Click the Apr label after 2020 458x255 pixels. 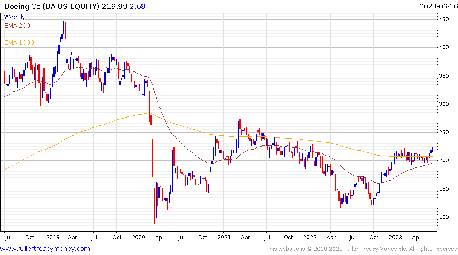tap(159, 238)
